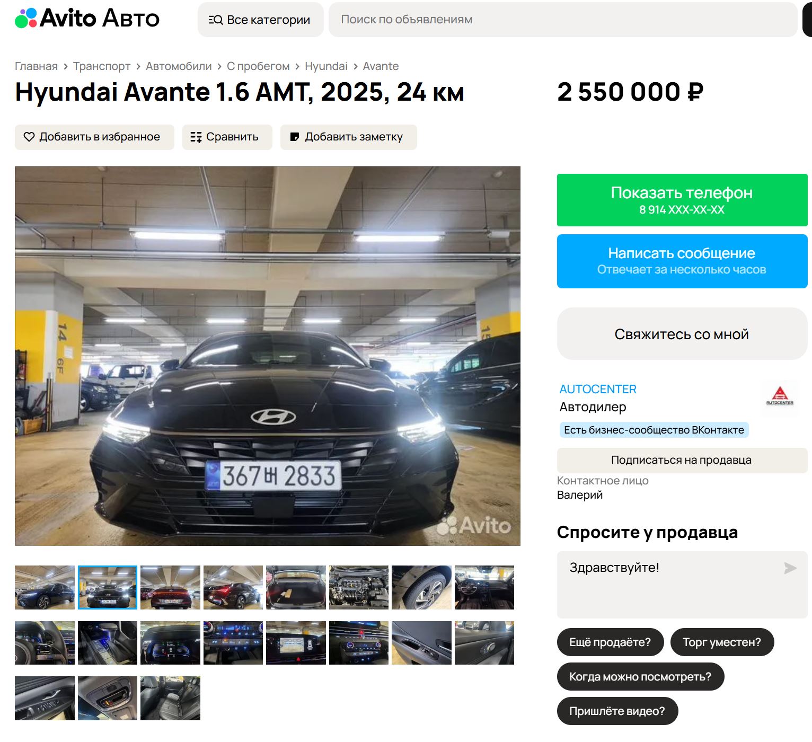
Task: Open the Все категории menu
Action: point(260,20)
